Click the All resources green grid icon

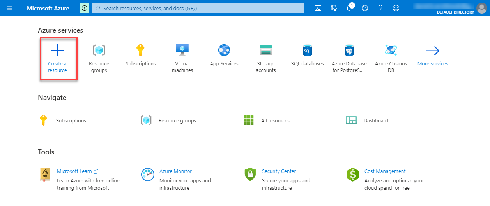[x=248, y=120]
